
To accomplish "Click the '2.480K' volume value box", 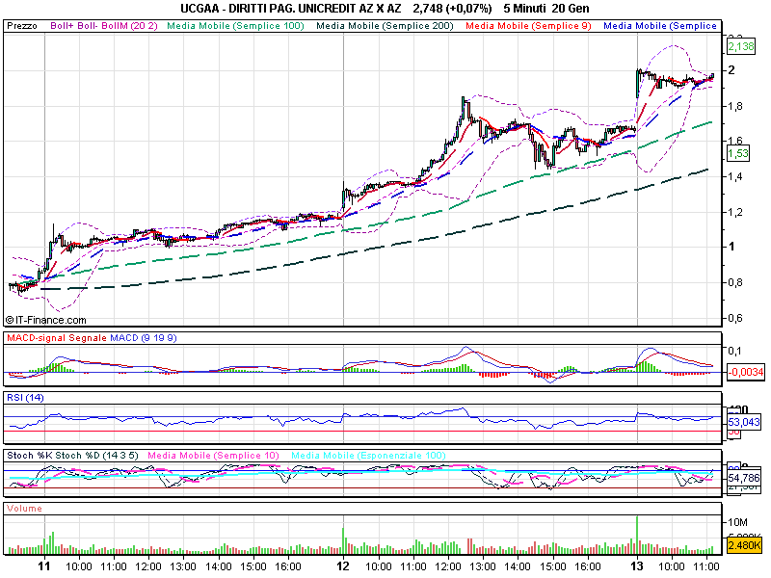I will point(744,545).
